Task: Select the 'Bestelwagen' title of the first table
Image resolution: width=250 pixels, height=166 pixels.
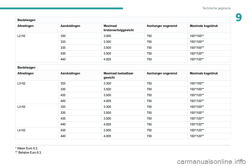Action: tap(26, 20)
